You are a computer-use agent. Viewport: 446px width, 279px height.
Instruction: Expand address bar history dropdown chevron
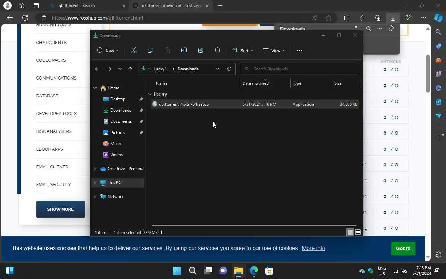coord(218,69)
